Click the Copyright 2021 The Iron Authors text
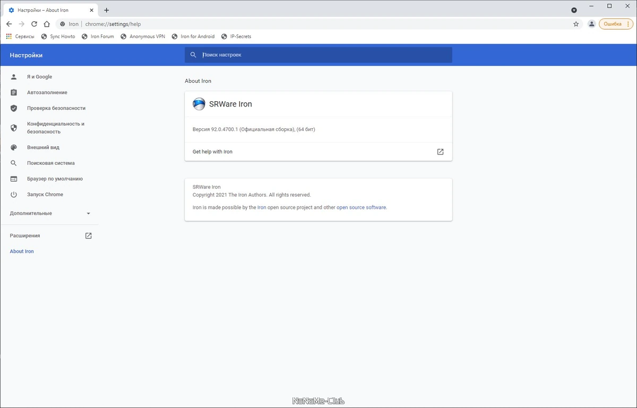This screenshot has height=408, width=637. (252, 195)
